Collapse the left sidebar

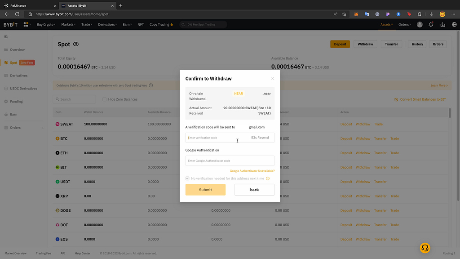tap(6, 37)
